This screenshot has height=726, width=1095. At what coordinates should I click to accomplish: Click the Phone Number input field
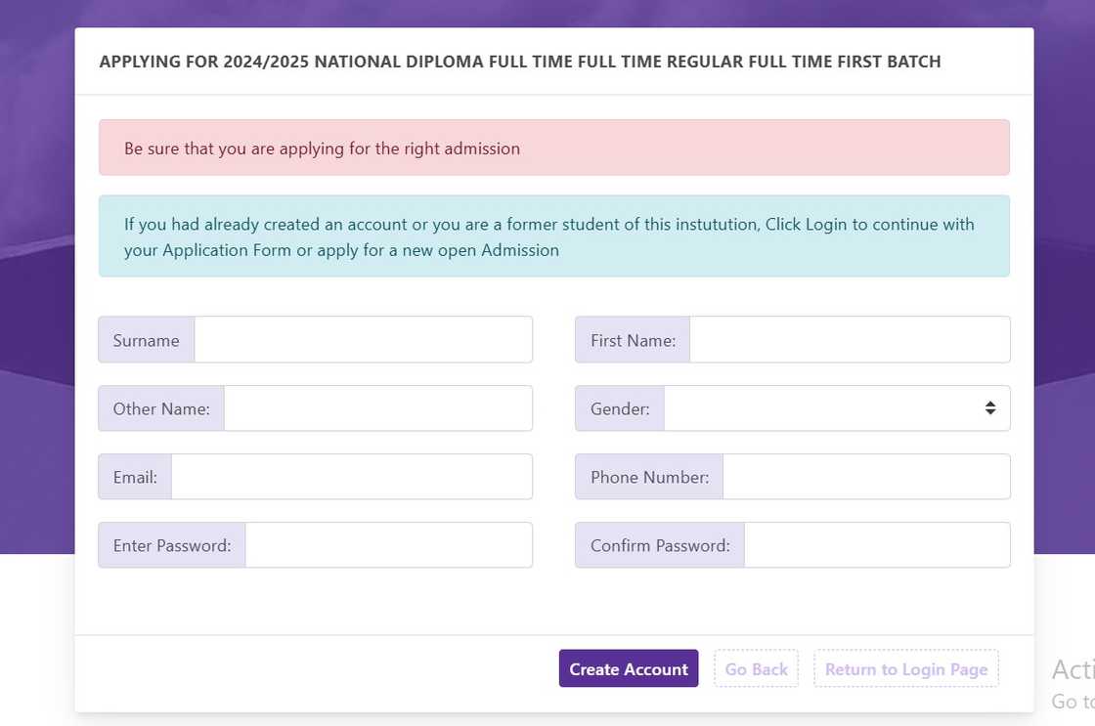(x=865, y=476)
